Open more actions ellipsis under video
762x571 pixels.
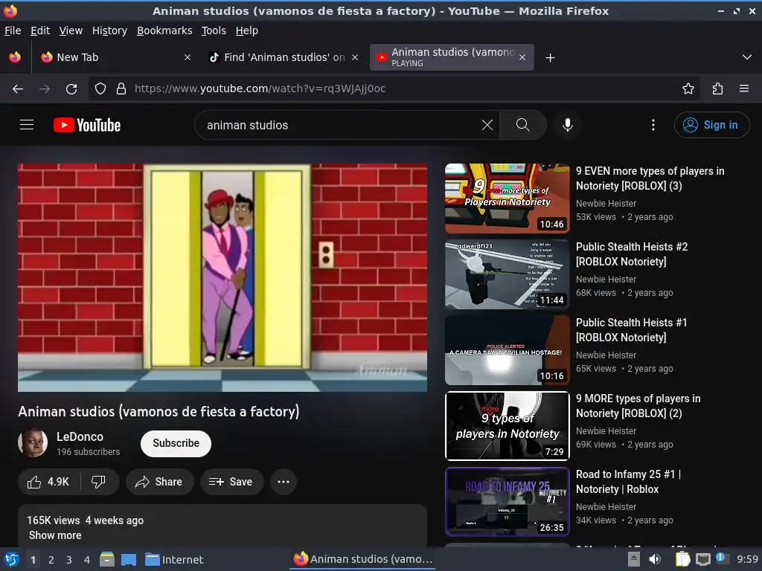click(284, 482)
